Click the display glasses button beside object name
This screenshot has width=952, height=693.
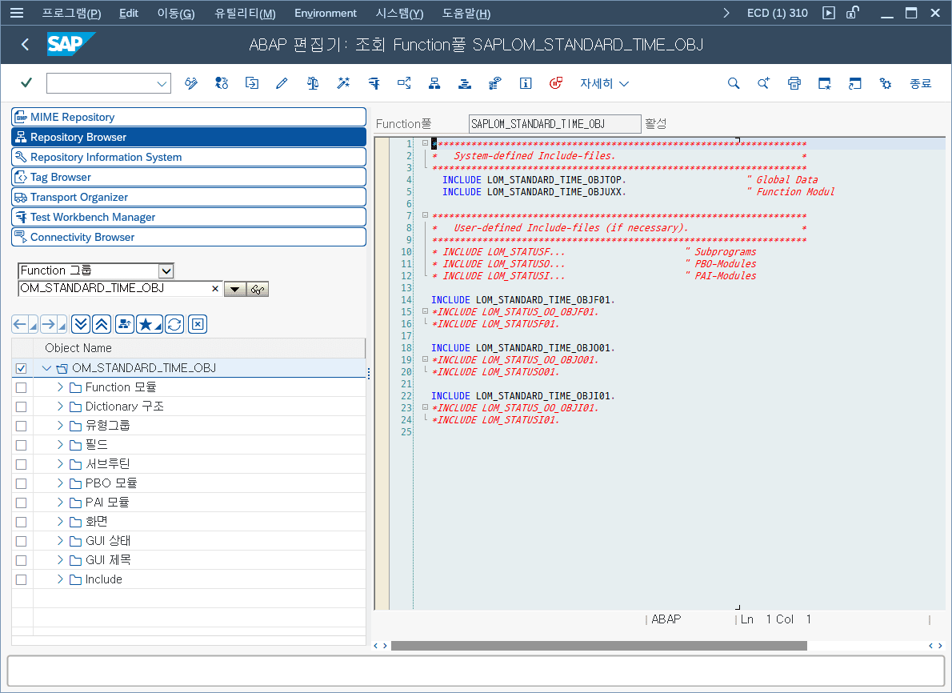coord(258,289)
